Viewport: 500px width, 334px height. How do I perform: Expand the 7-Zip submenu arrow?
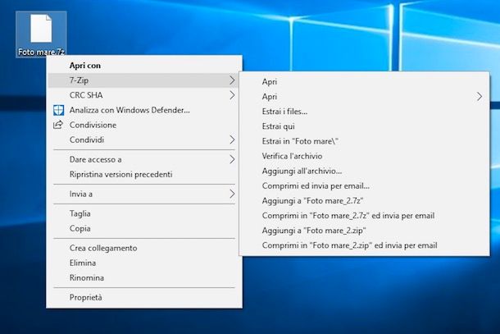click(x=232, y=80)
